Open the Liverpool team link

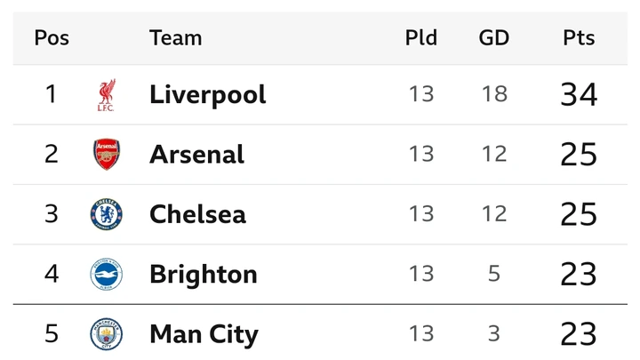tap(207, 95)
